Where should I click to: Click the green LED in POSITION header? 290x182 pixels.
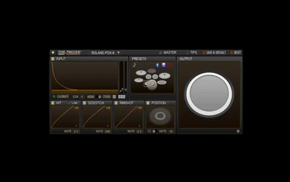coord(171,103)
